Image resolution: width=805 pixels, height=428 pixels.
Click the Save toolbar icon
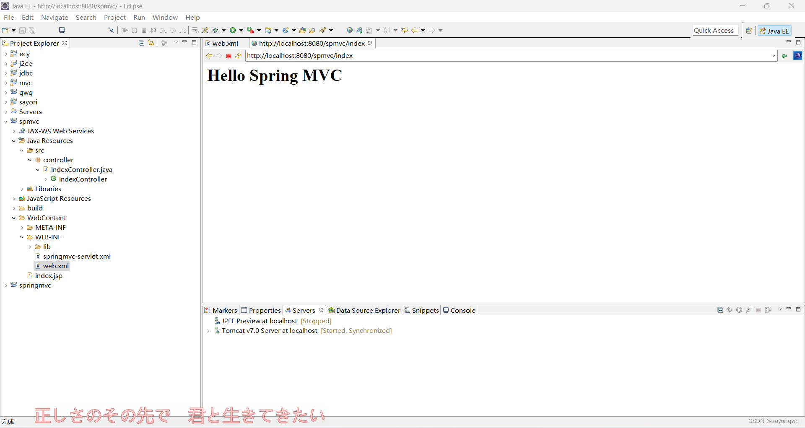click(x=23, y=30)
